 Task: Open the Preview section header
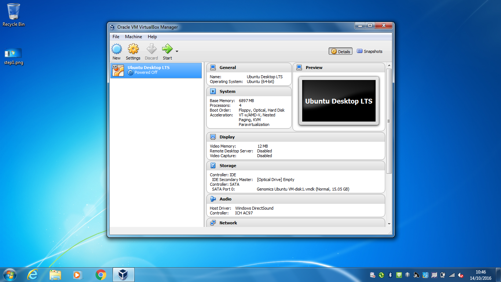pos(314,68)
